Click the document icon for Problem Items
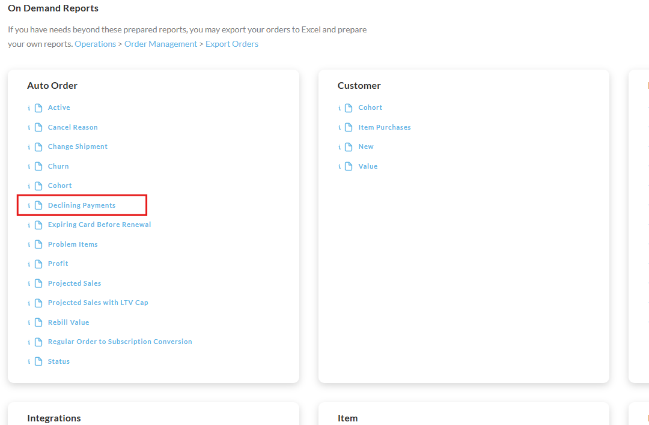 (x=38, y=244)
